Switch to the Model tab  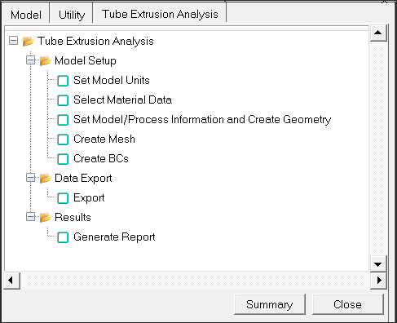26,15
